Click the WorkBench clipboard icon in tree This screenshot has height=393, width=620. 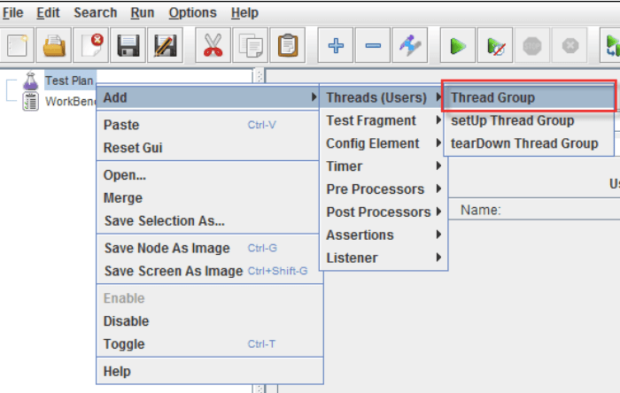(x=30, y=102)
